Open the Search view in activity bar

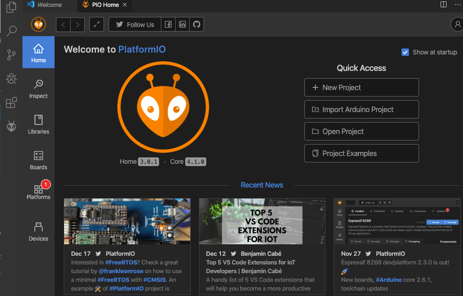click(x=11, y=31)
